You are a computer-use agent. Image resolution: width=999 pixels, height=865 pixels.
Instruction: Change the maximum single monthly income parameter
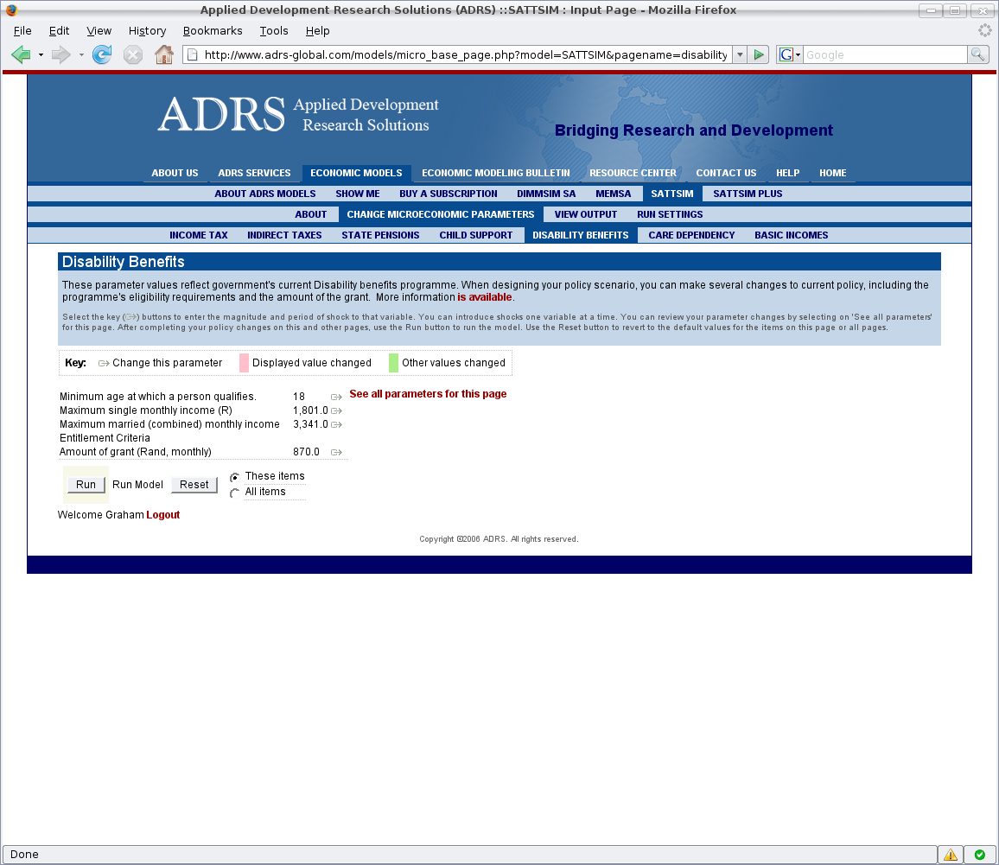[x=336, y=410]
